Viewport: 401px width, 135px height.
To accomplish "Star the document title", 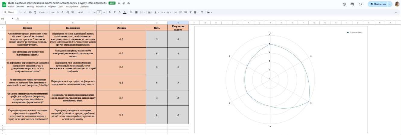I will point(119,3).
